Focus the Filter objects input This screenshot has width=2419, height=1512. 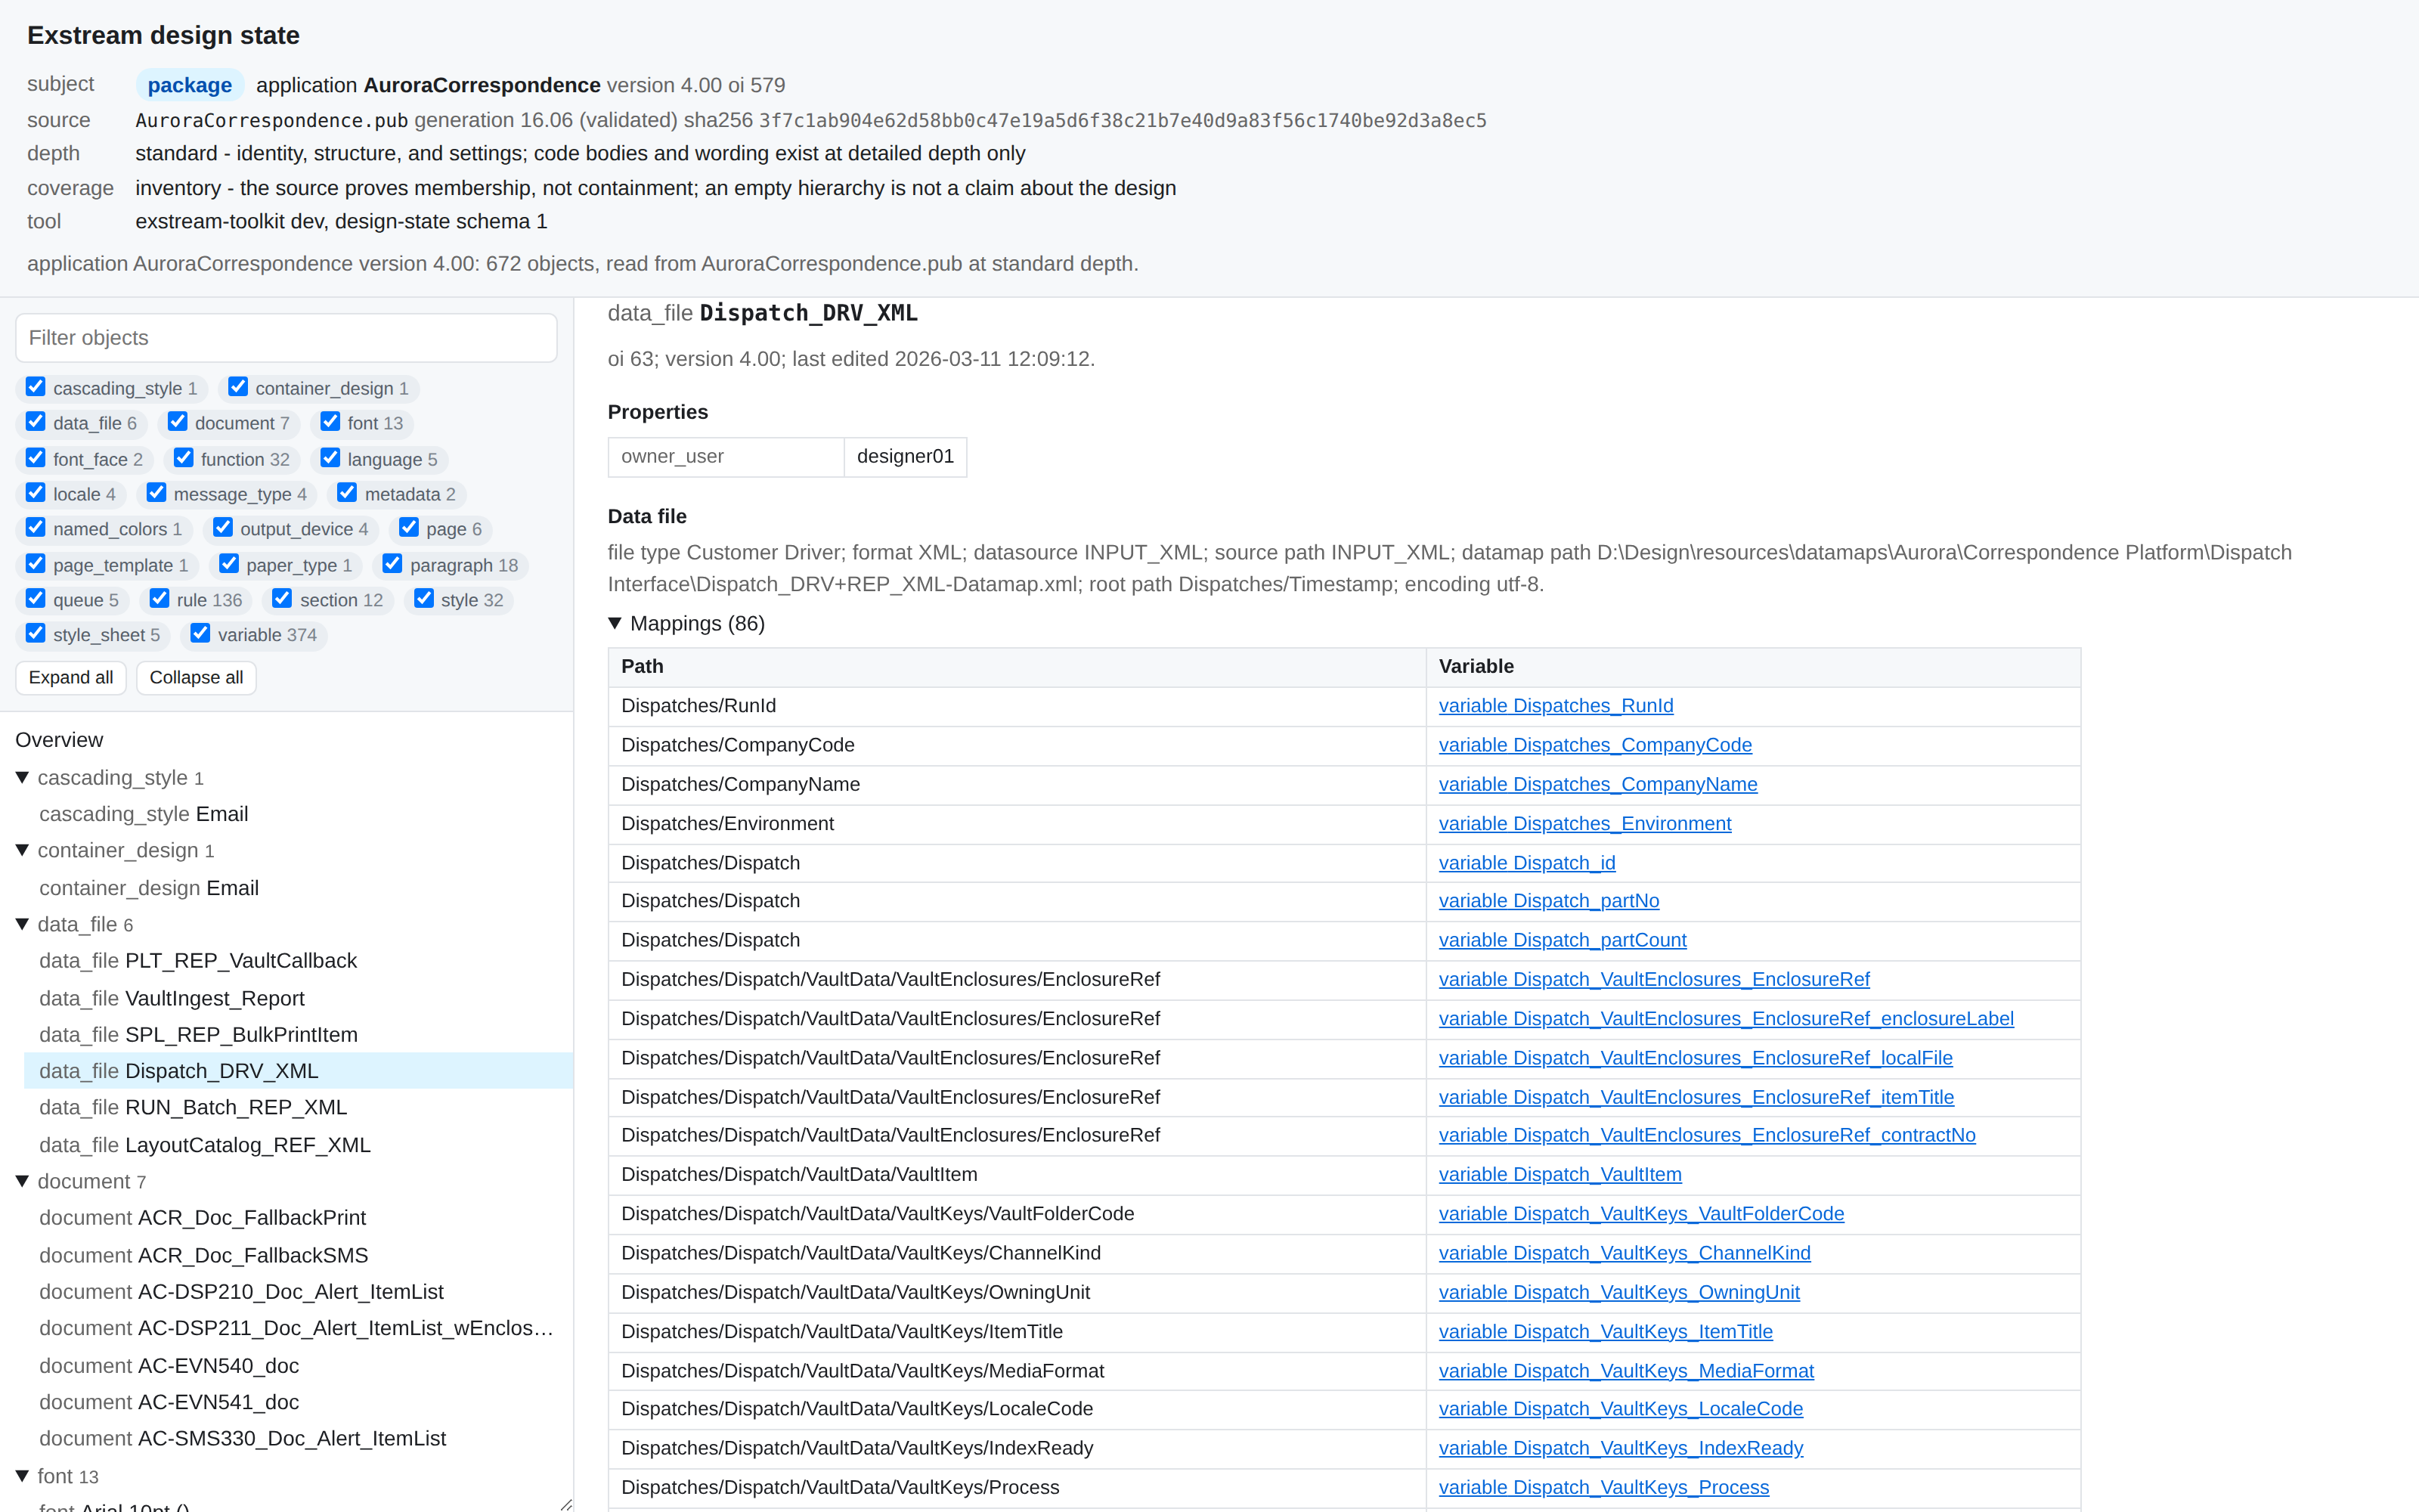(286, 338)
